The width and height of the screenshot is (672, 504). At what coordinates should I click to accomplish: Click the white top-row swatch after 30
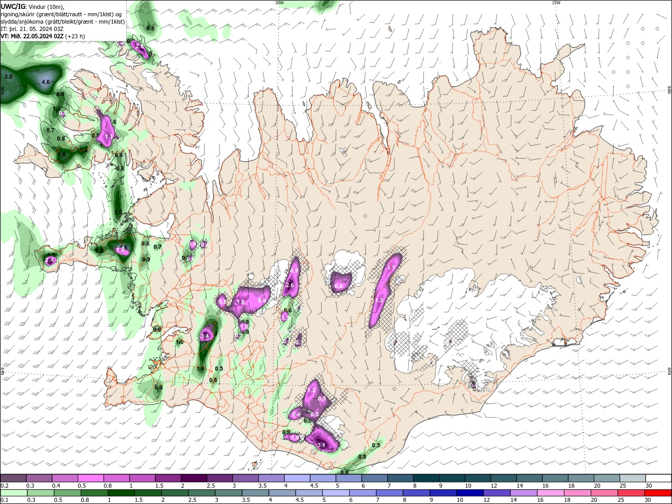click(x=658, y=478)
